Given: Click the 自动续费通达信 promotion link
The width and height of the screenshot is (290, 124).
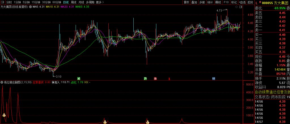Looking at the screenshot, I should tap(272, 92).
